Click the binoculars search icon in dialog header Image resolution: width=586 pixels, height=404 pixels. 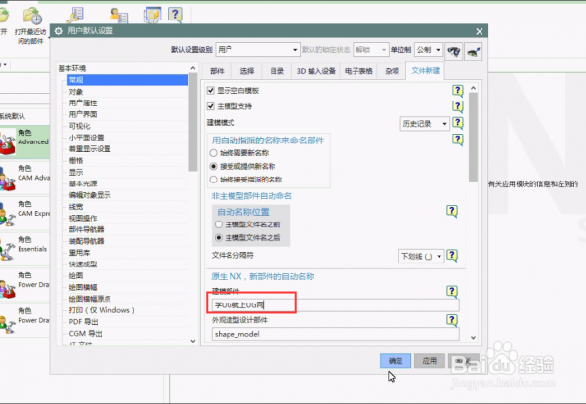455,49
